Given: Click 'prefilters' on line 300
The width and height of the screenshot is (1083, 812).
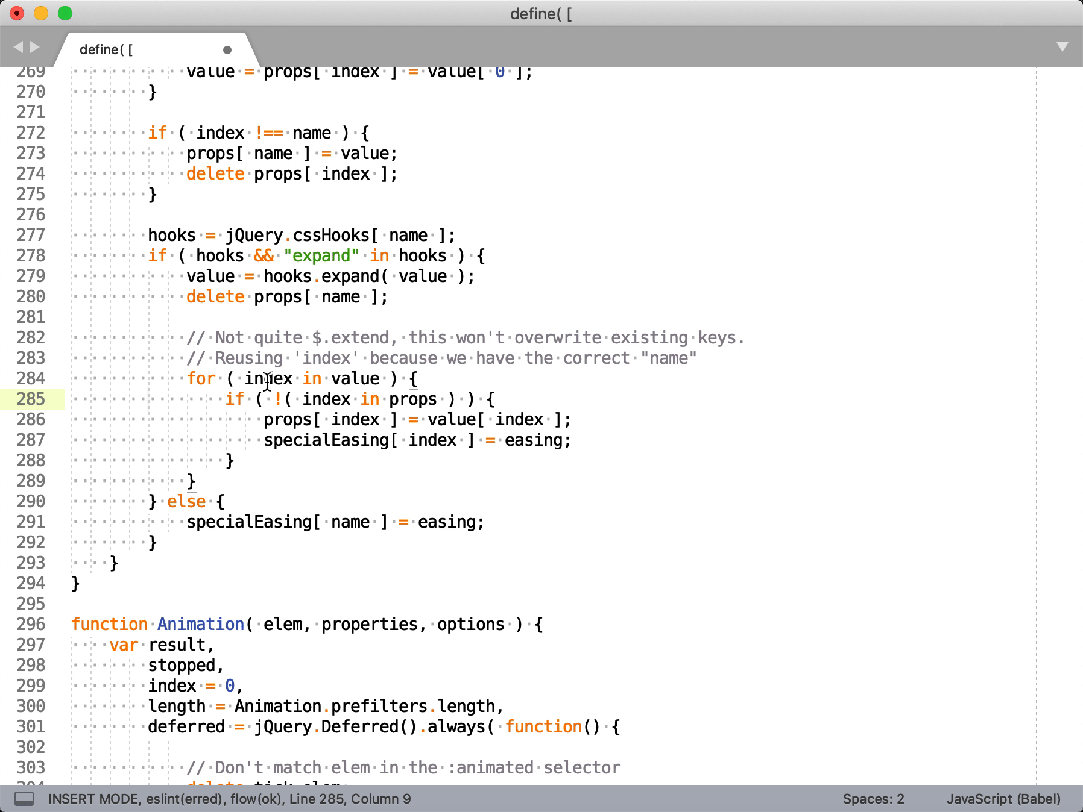Looking at the screenshot, I should coord(379,706).
